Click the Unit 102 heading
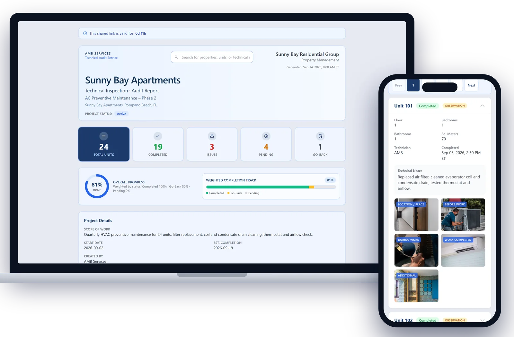514x337 pixels. pyautogui.click(x=403, y=320)
